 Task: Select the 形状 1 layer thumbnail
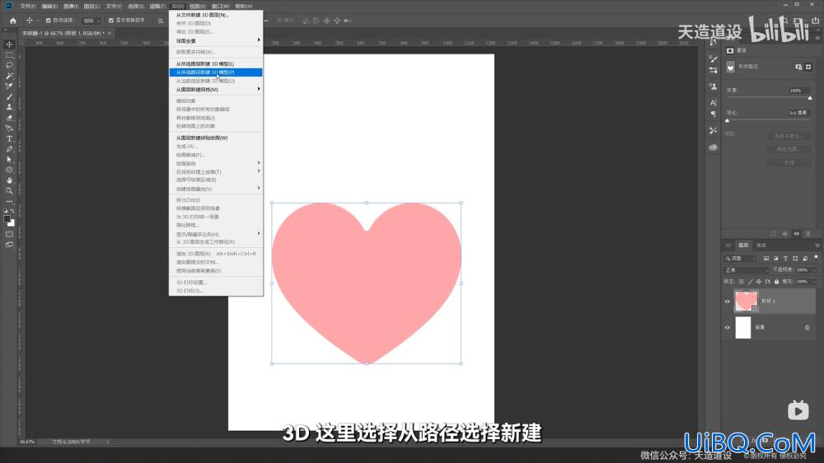746,302
